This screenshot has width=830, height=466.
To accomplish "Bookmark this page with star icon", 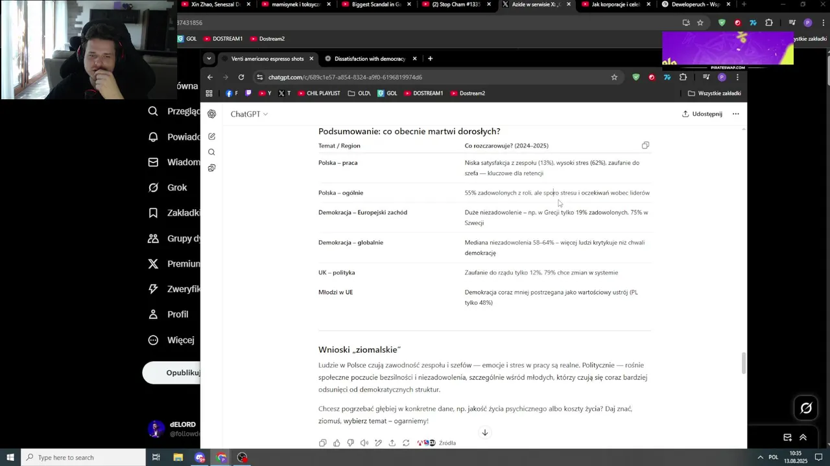I will (x=614, y=77).
